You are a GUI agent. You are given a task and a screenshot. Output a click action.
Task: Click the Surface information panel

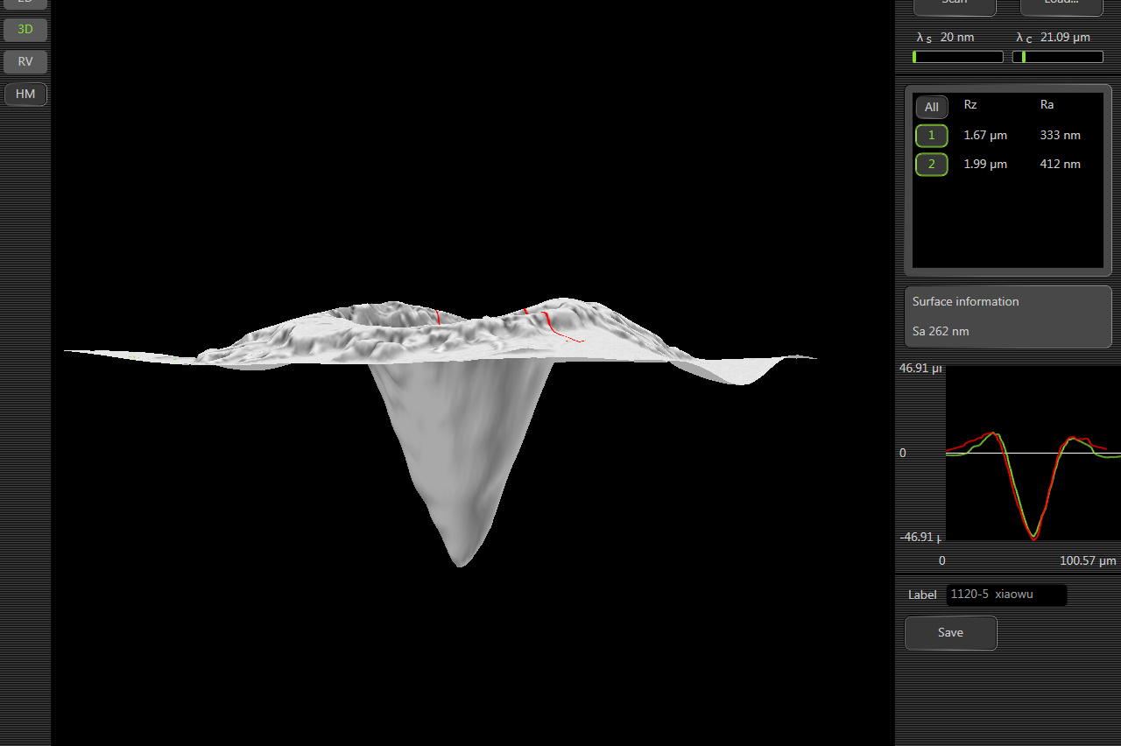pos(1007,316)
